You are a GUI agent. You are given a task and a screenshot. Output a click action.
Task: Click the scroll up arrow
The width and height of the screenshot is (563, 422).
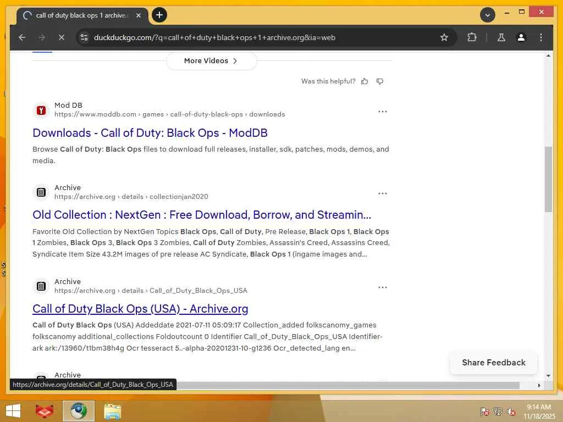[x=548, y=55]
